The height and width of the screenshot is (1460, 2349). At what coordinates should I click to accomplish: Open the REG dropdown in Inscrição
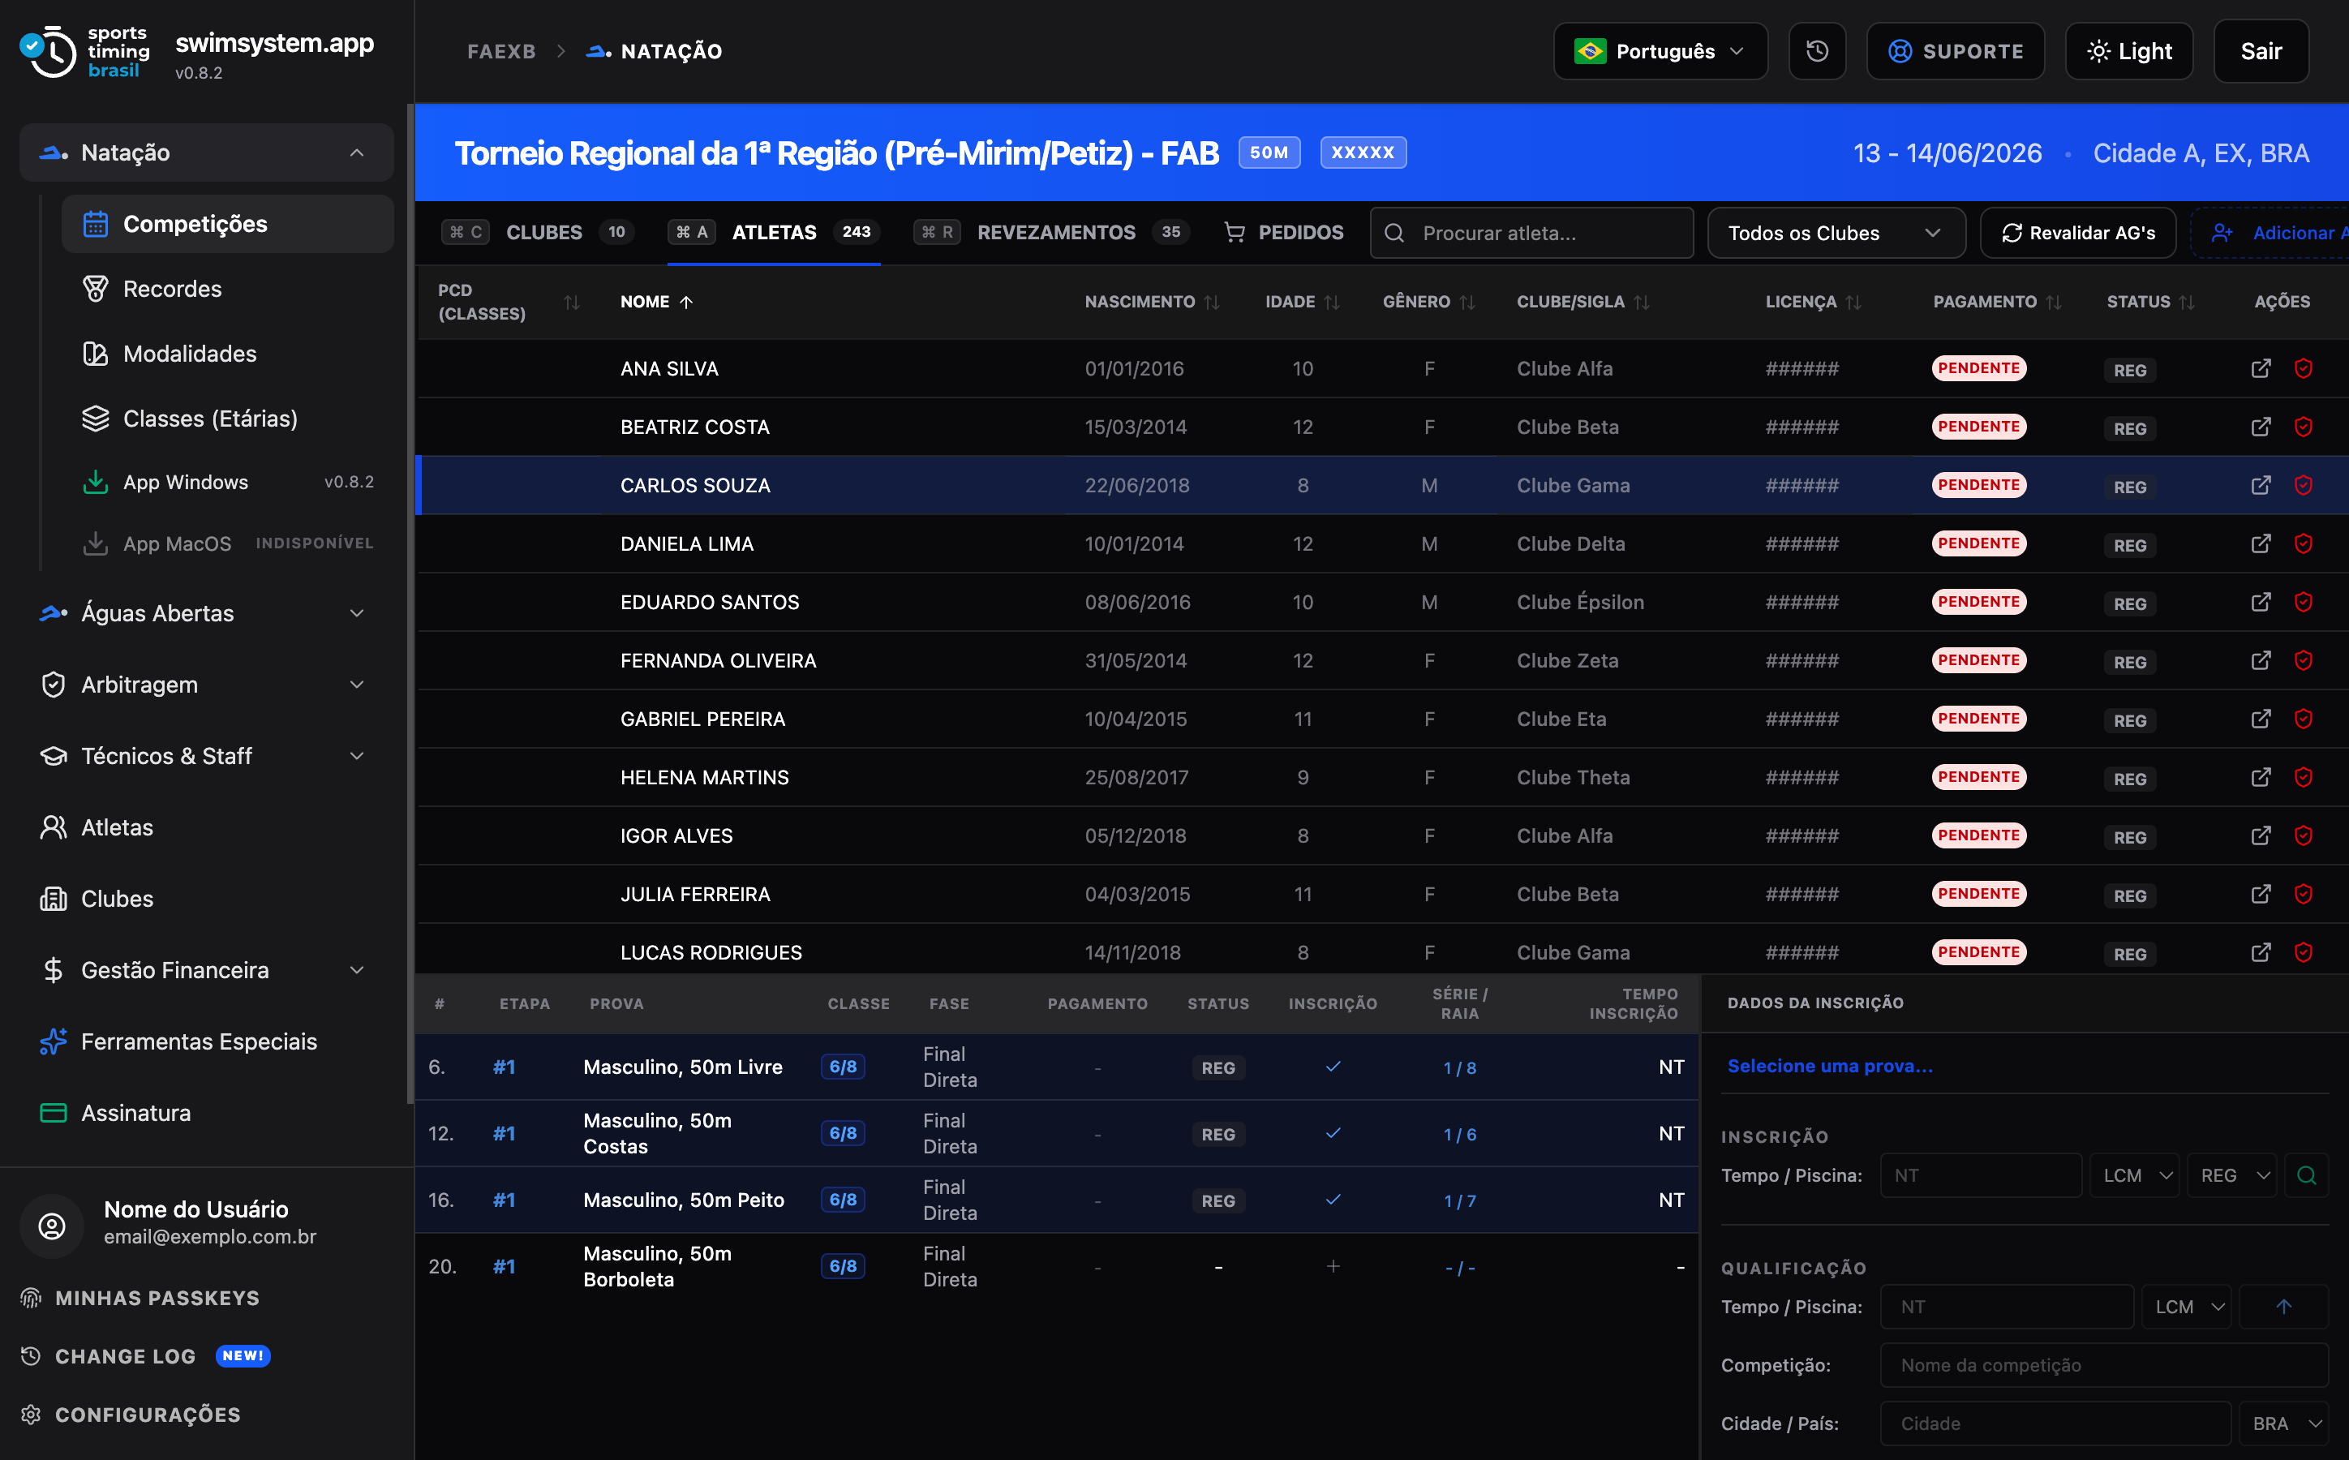(x=2231, y=1175)
